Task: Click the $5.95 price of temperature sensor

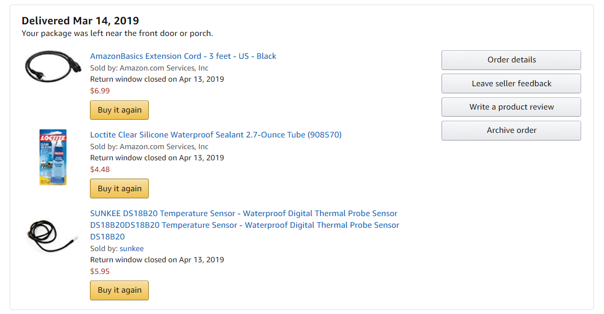Action: click(x=100, y=271)
